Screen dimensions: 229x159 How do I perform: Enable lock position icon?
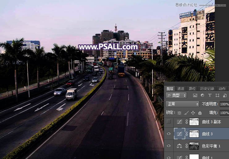(x=193, y=113)
